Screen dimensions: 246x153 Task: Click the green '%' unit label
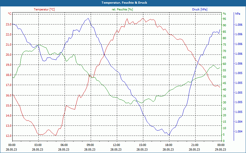(224, 14)
